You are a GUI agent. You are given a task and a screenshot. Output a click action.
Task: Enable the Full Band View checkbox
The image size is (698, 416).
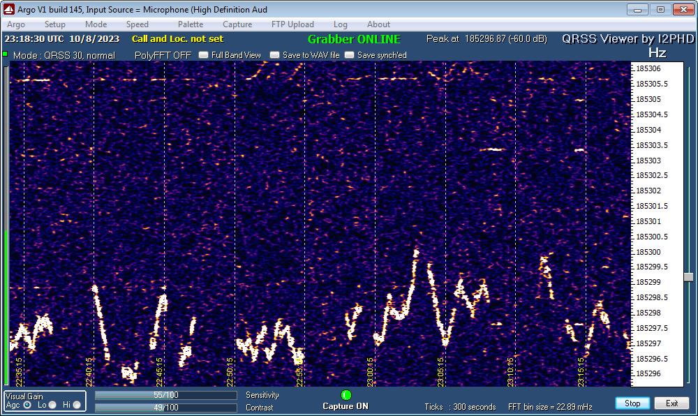click(x=203, y=55)
